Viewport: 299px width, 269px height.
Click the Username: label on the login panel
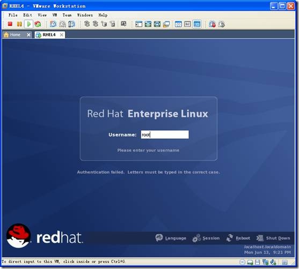pyautogui.click(x=122, y=134)
